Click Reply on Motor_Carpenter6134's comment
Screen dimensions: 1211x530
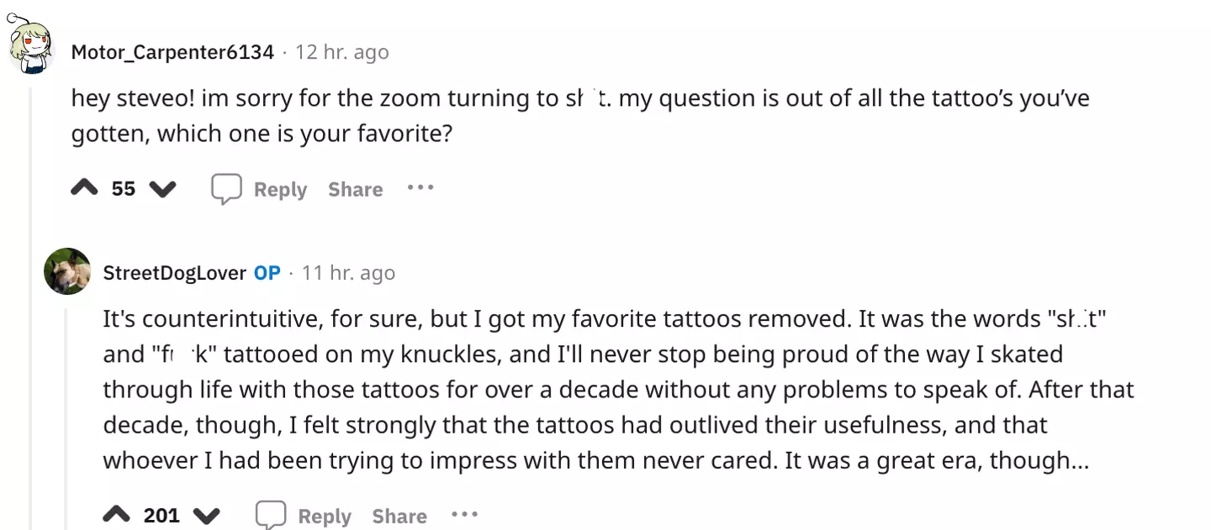pos(280,189)
